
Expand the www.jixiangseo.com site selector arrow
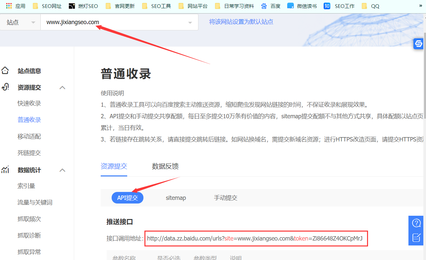[190, 22]
